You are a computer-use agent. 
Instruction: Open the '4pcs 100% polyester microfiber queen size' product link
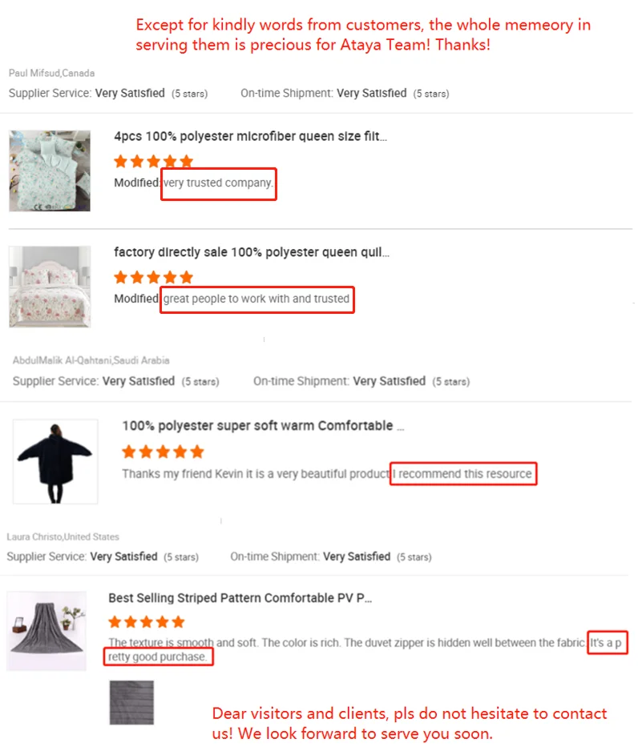[x=251, y=136]
